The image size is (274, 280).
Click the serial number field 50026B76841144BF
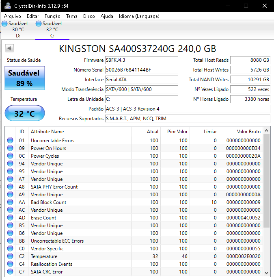141,70
